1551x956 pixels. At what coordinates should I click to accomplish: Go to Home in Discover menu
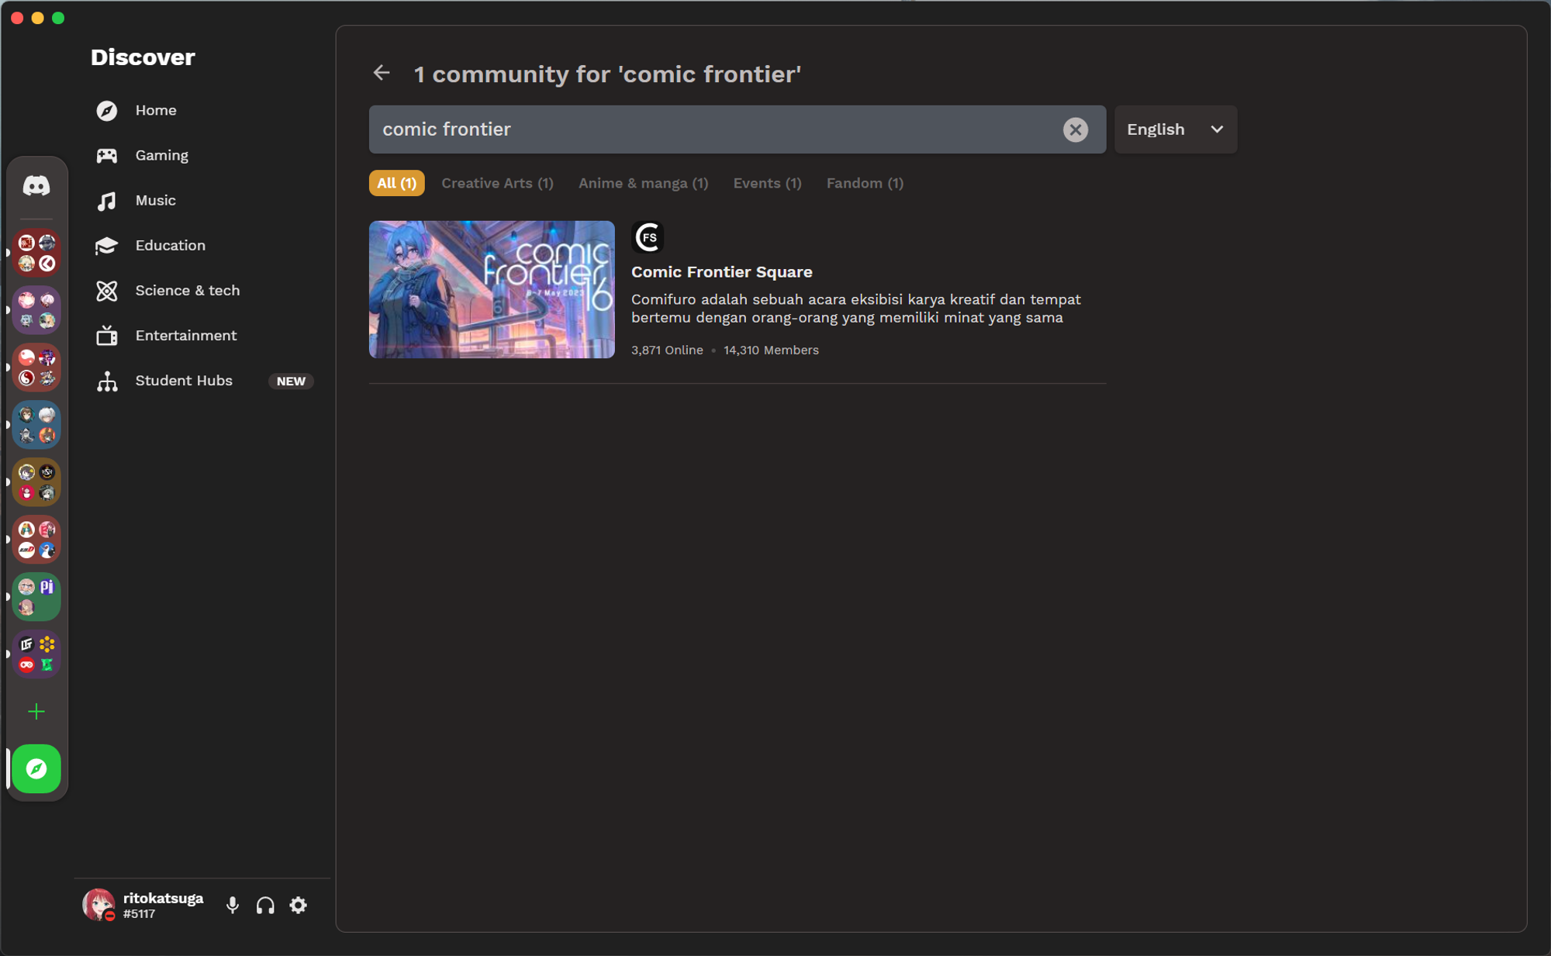click(156, 110)
